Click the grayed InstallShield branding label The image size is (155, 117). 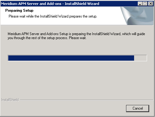10,100
